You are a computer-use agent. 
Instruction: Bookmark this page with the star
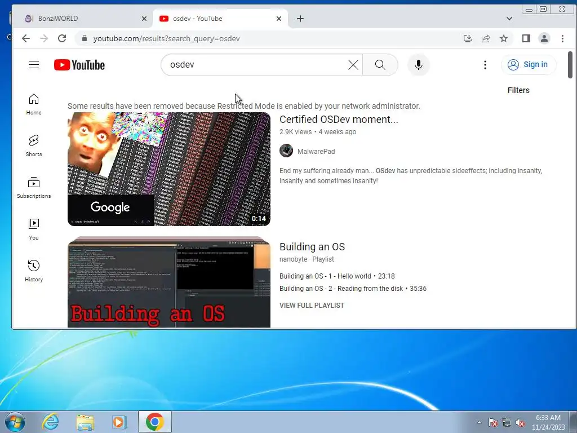point(504,38)
